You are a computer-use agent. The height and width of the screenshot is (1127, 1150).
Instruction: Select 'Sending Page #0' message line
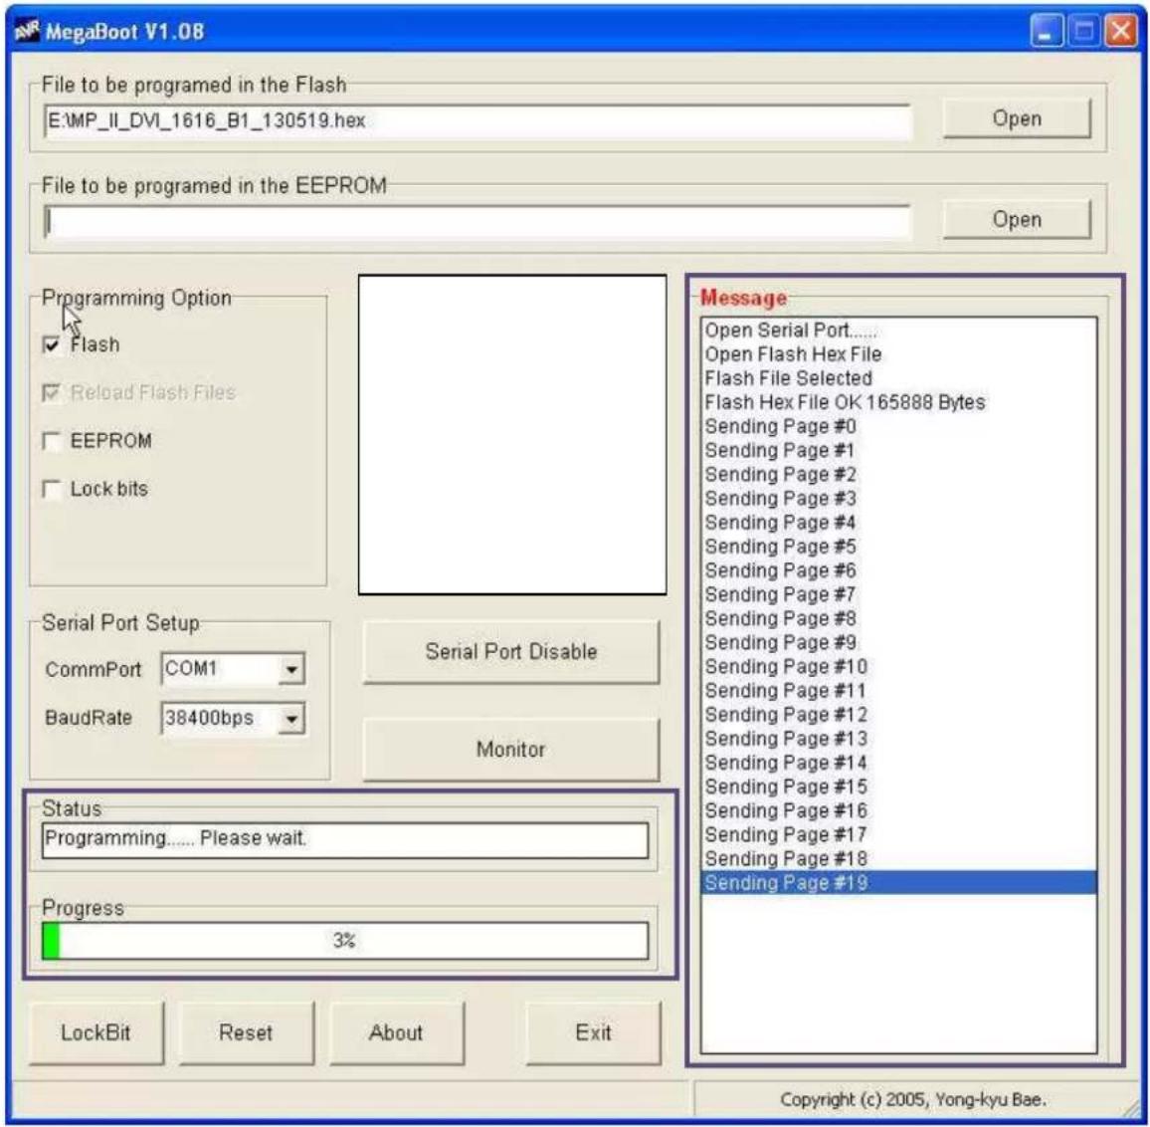pyautogui.click(x=897, y=426)
